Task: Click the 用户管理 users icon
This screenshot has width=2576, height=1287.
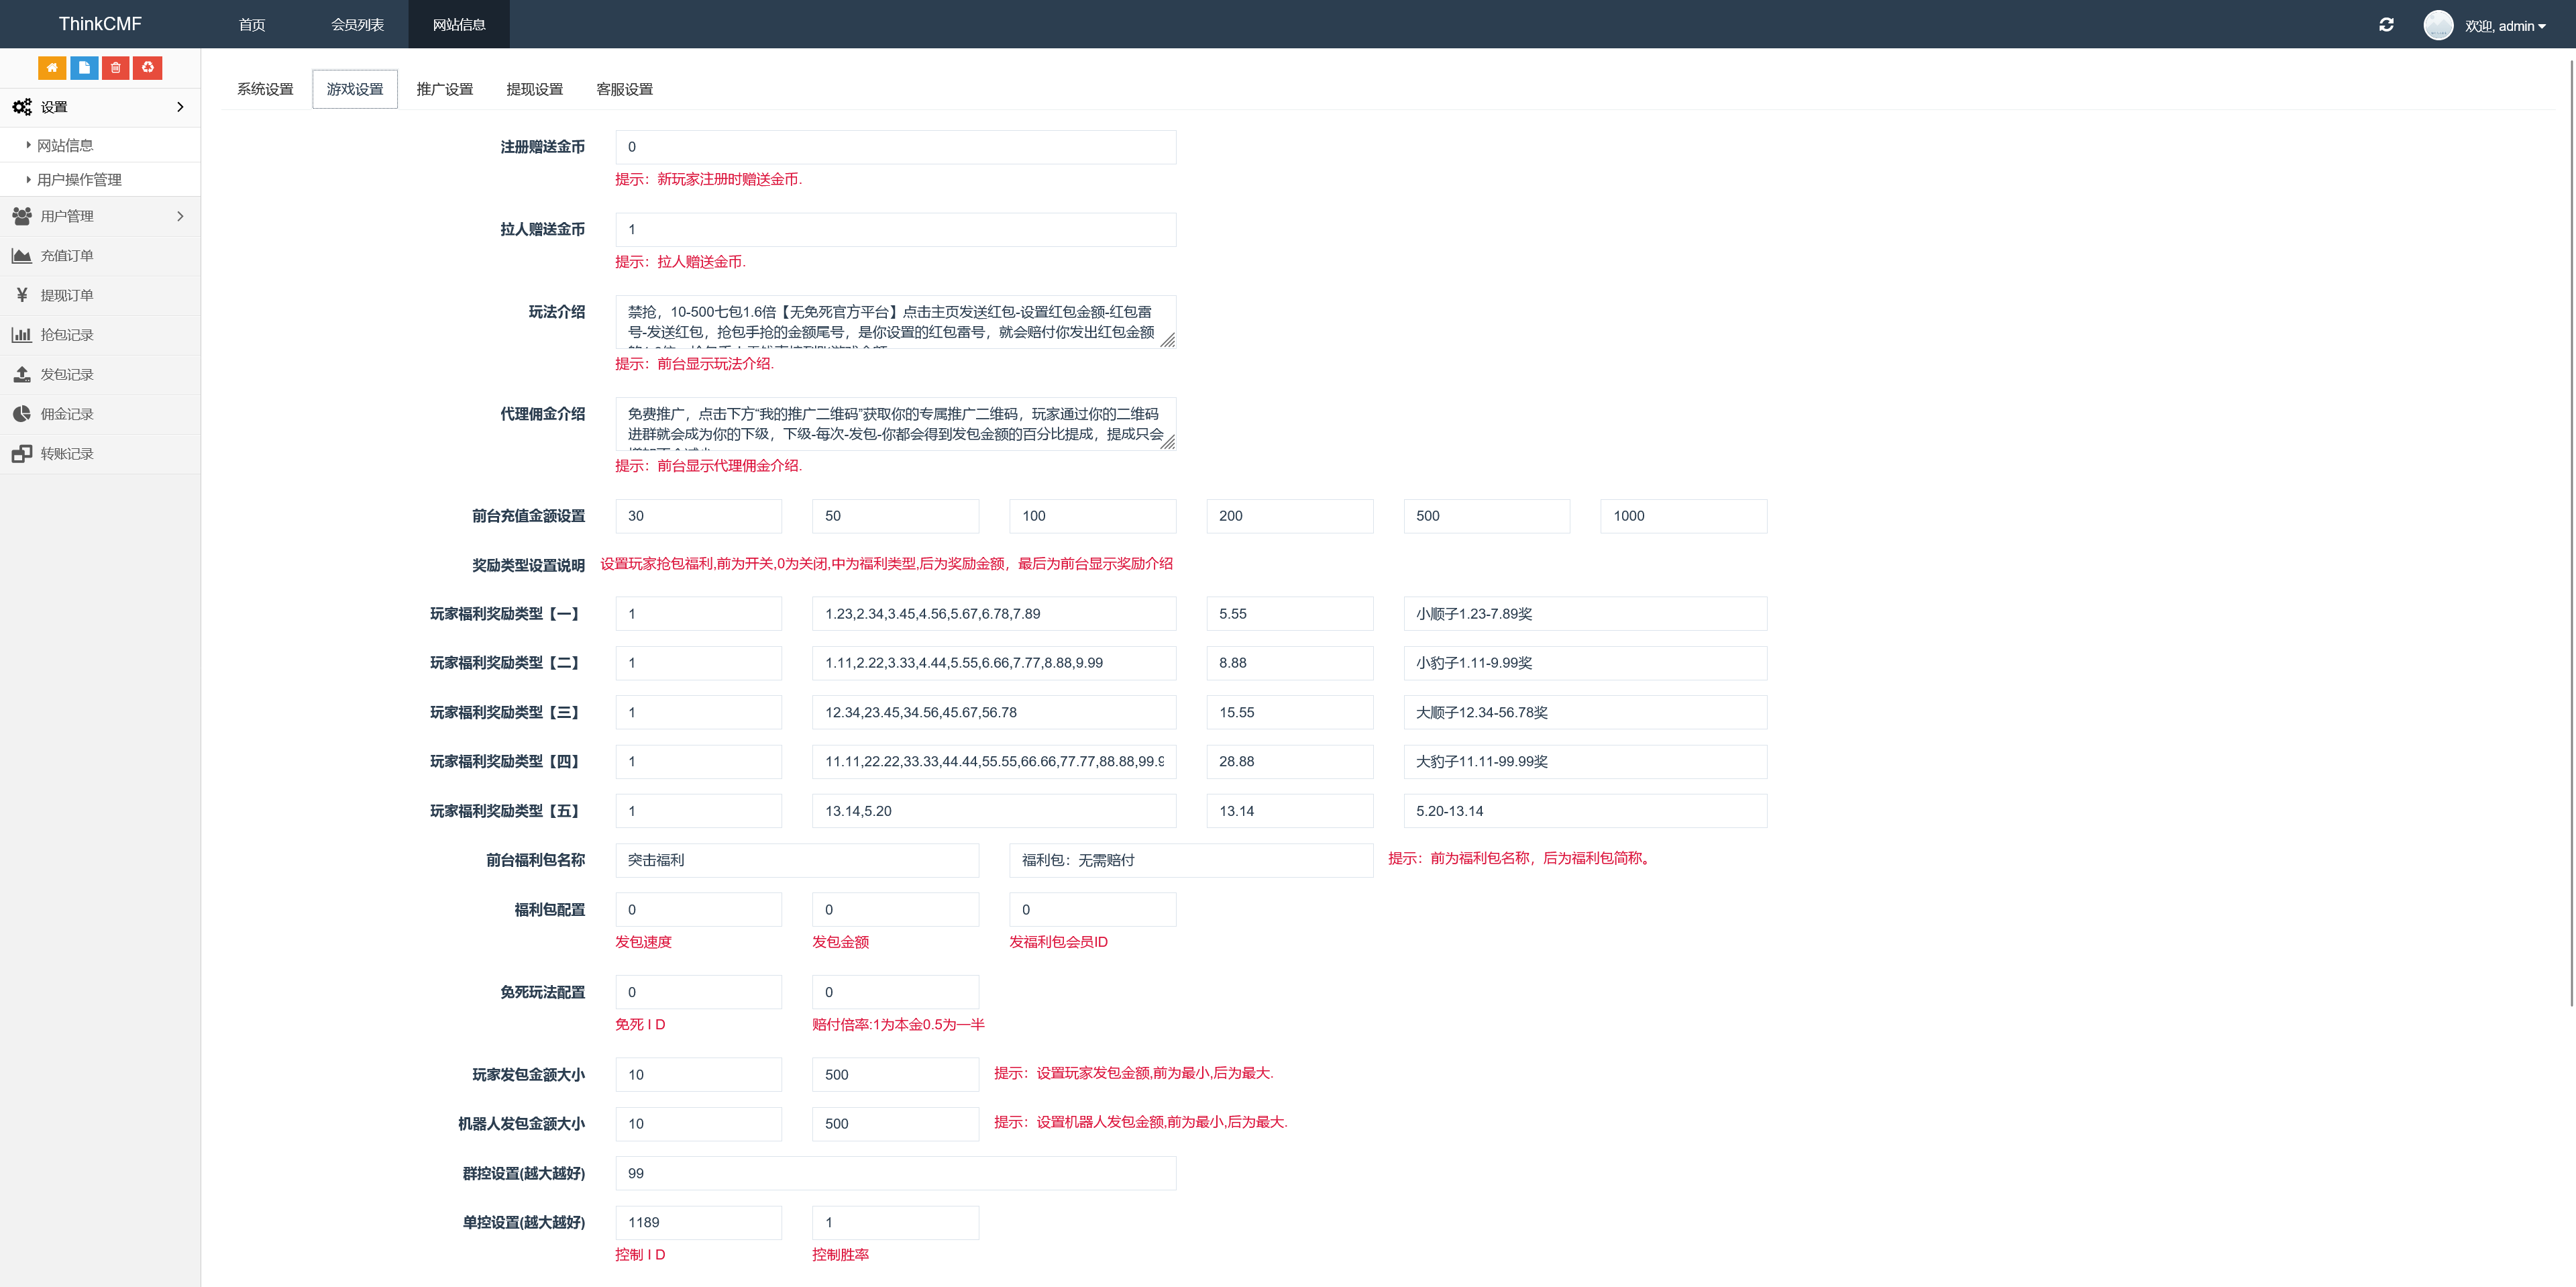Action: (22, 216)
